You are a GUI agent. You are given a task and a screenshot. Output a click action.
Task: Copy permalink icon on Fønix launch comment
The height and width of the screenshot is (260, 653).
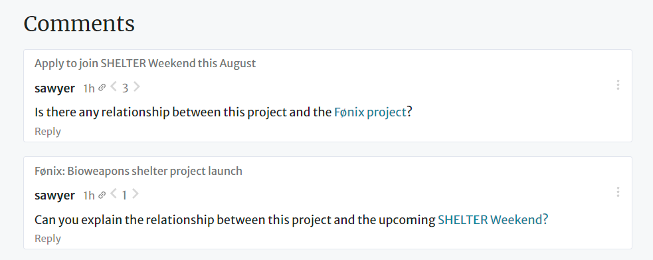pyautogui.click(x=102, y=195)
